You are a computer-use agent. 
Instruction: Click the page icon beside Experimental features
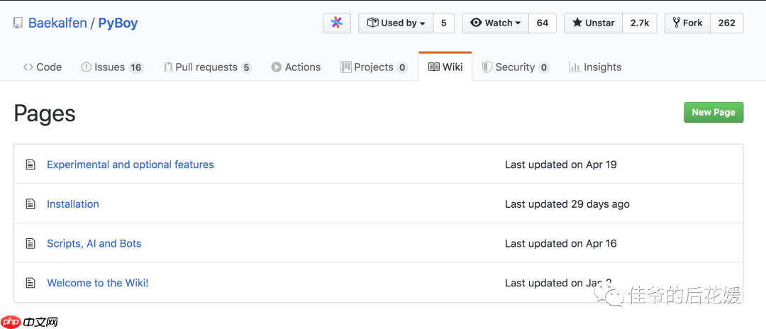coord(30,164)
